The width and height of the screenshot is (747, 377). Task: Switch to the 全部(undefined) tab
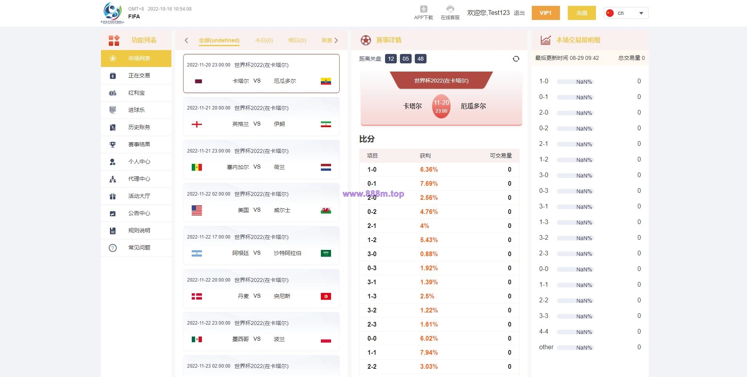click(x=219, y=40)
